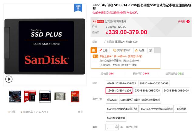Click the 收藏 star in deal toolbar
Image resolution: width=194 pixels, height=131 pixels.
136,50
